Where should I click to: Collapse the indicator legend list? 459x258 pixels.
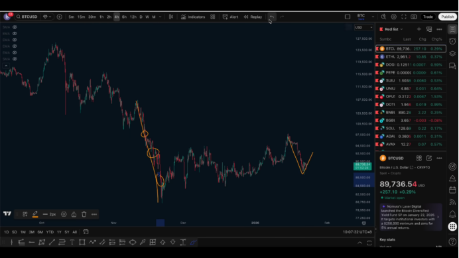(6, 66)
